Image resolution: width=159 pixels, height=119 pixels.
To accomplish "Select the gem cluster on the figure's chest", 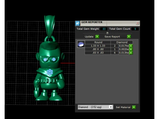I will 50,72.
